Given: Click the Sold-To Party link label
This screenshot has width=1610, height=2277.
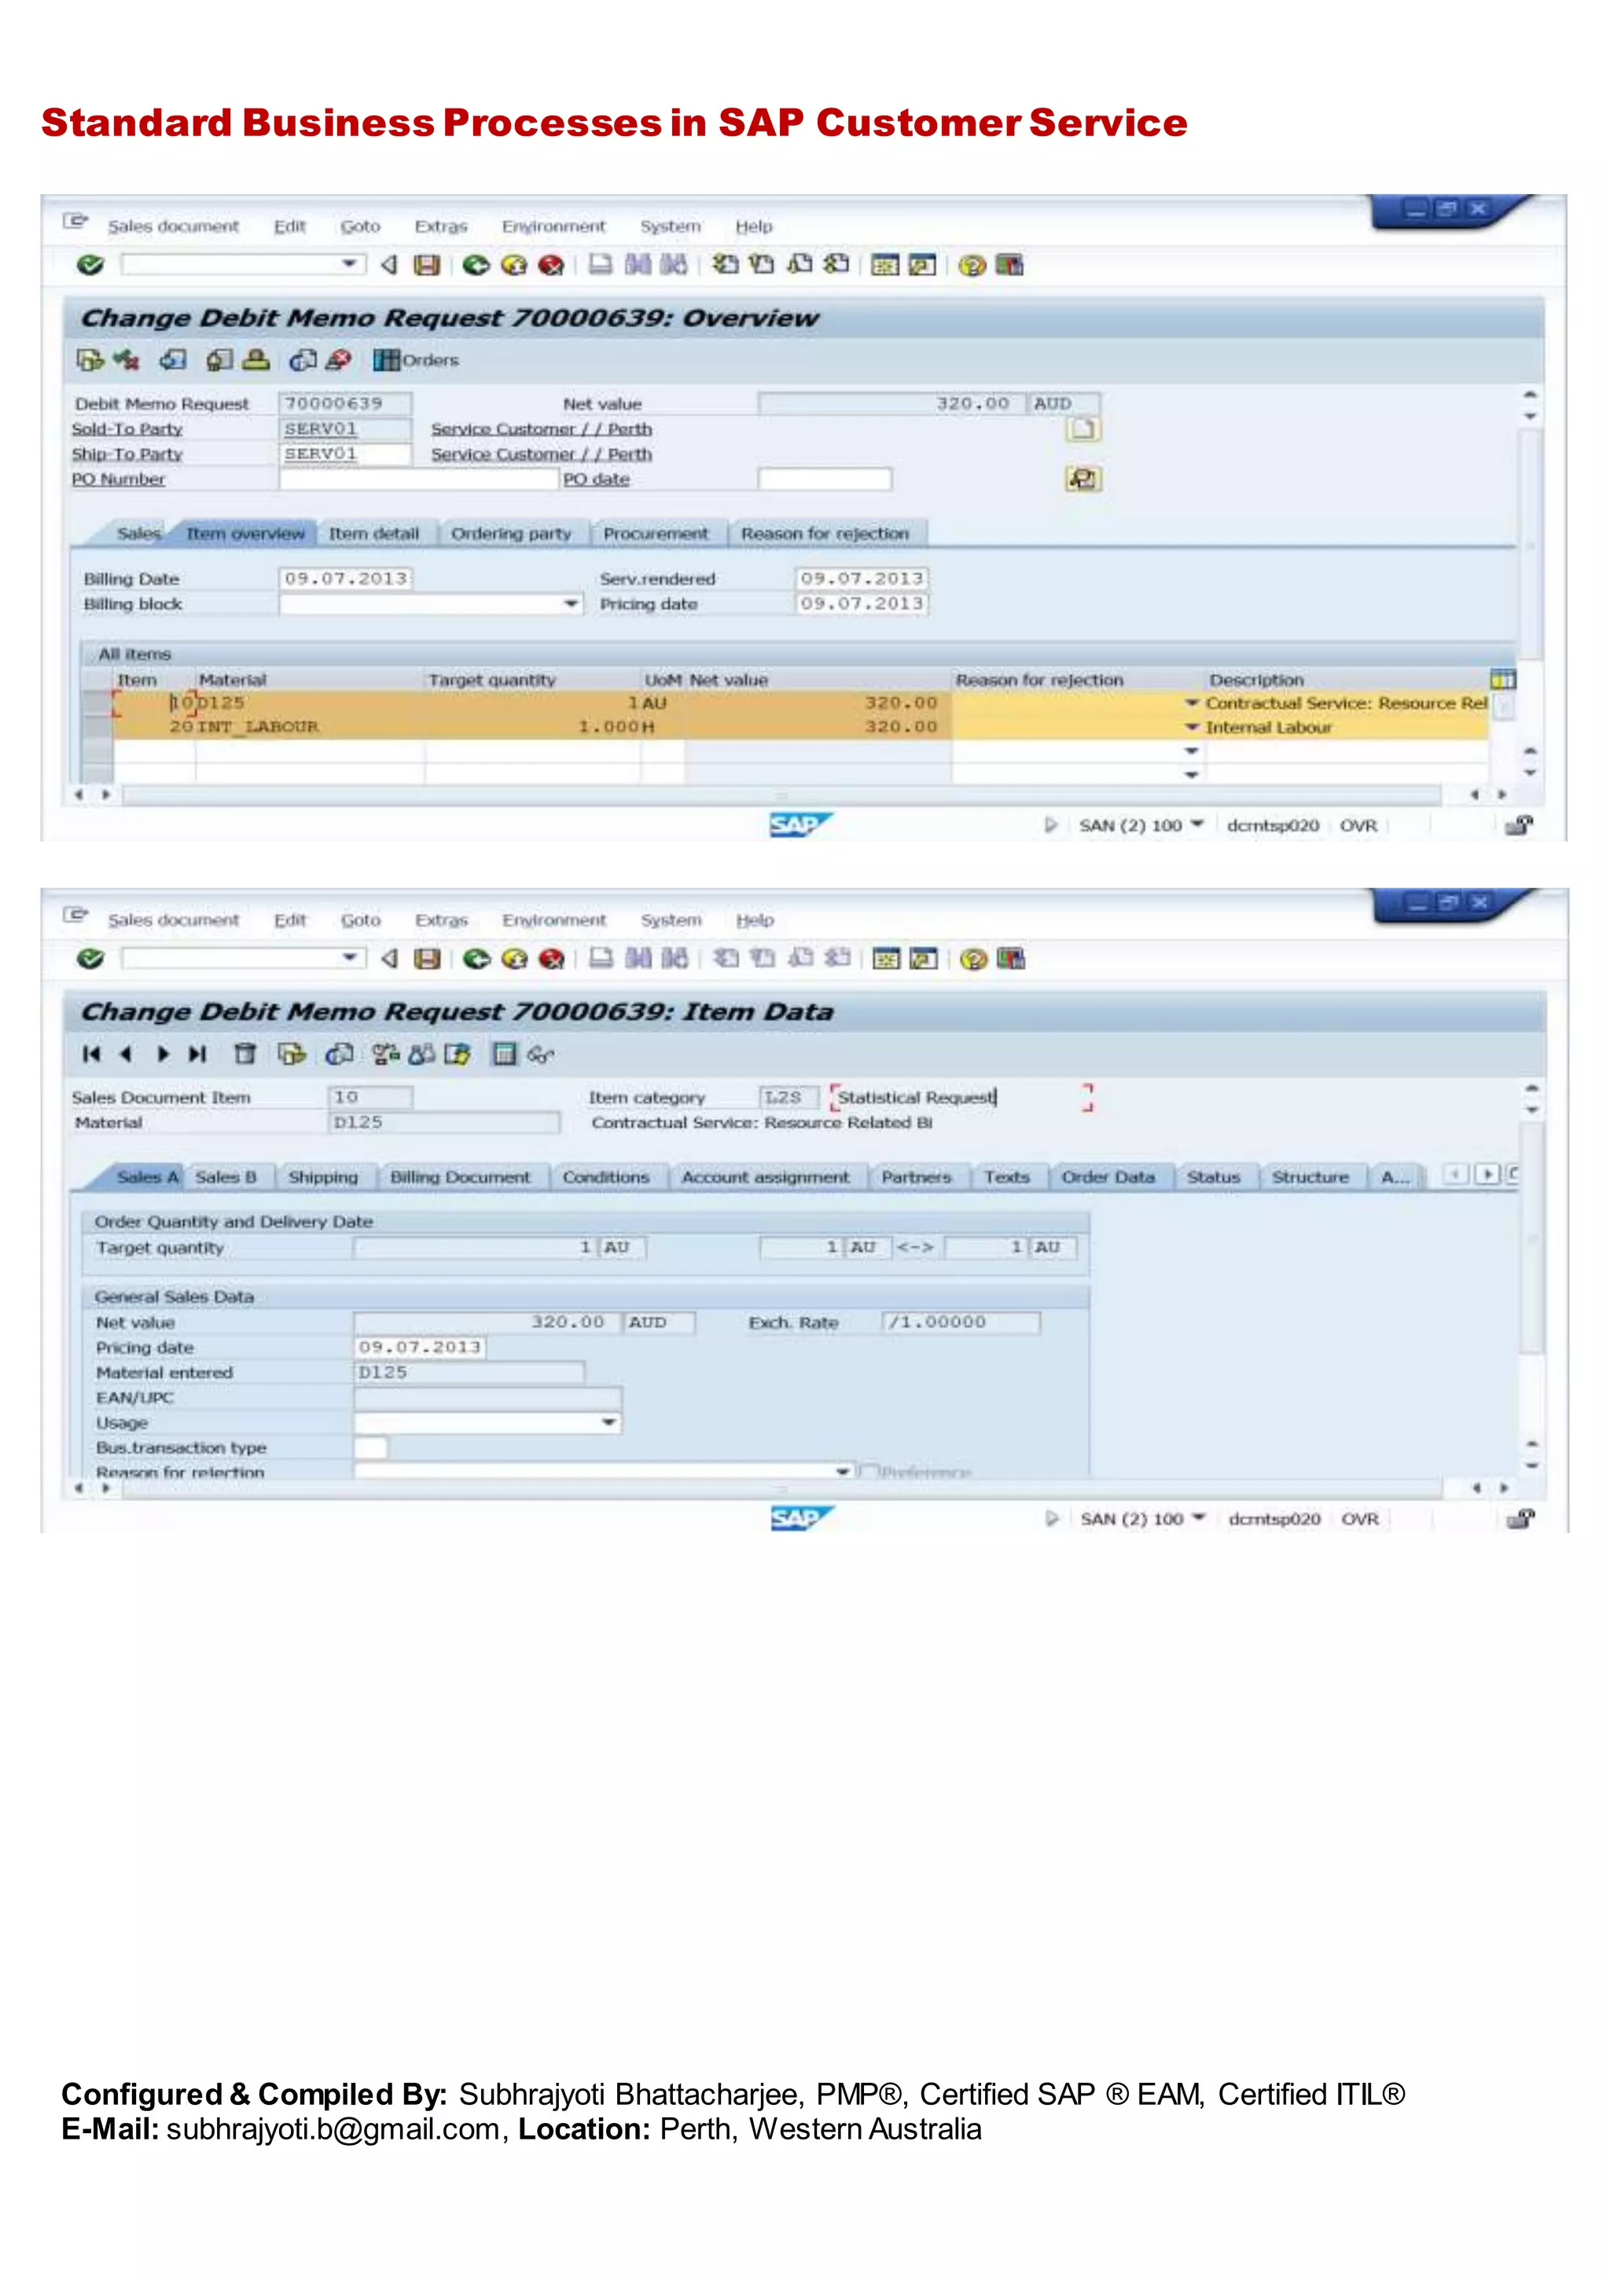Looking at the screenshot, I should [x=127, y=429].
